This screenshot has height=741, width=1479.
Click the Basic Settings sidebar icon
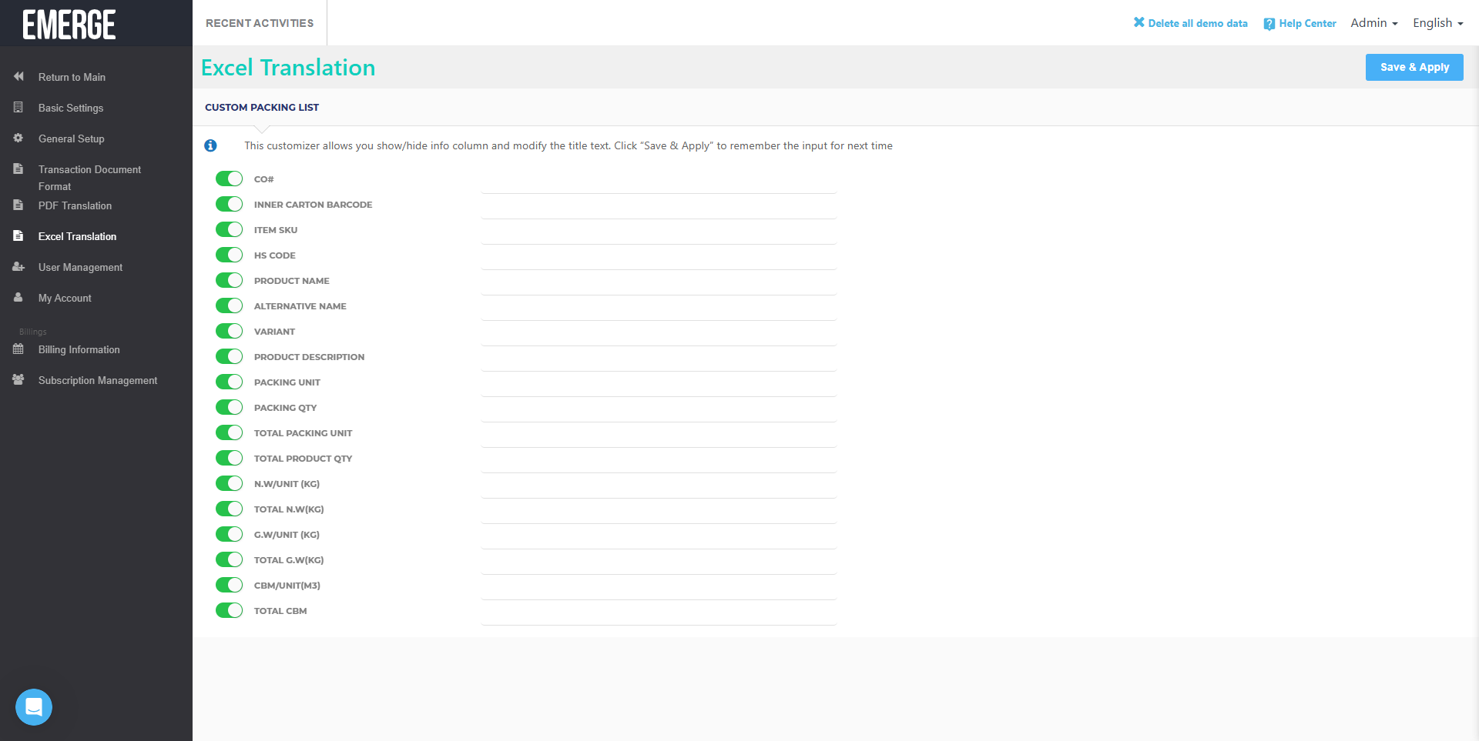[18, 108]
